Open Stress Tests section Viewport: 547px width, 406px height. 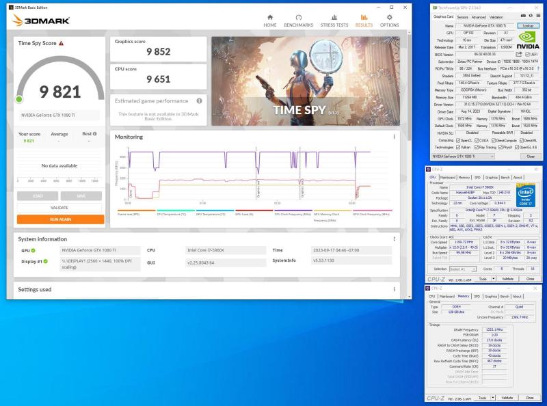(334, 20)
